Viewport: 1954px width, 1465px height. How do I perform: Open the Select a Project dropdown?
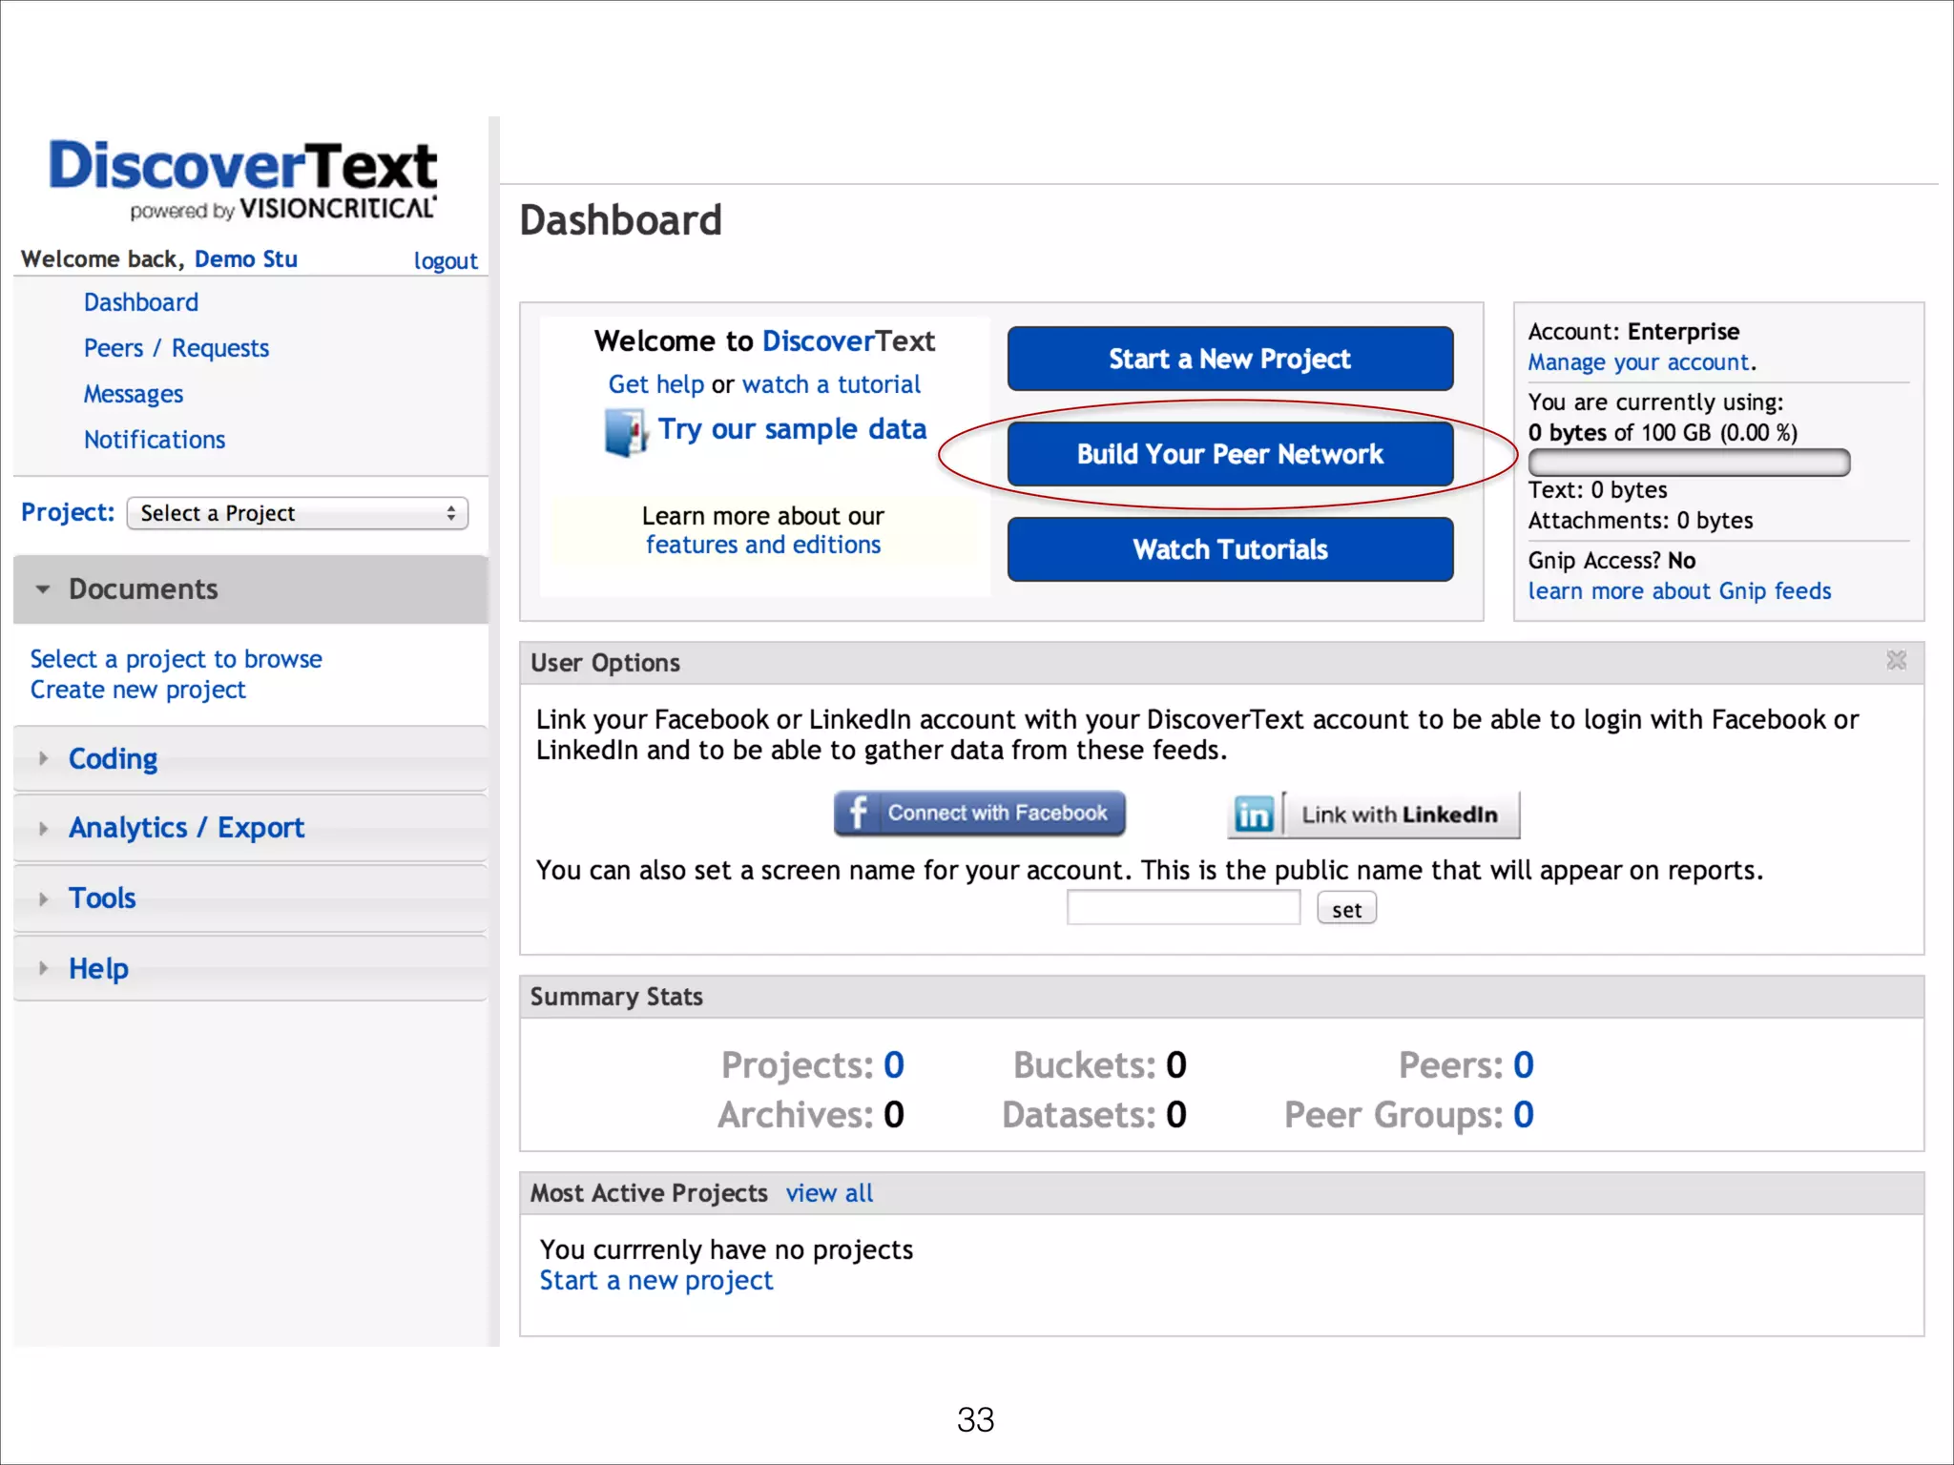click(x=298, y=513)
